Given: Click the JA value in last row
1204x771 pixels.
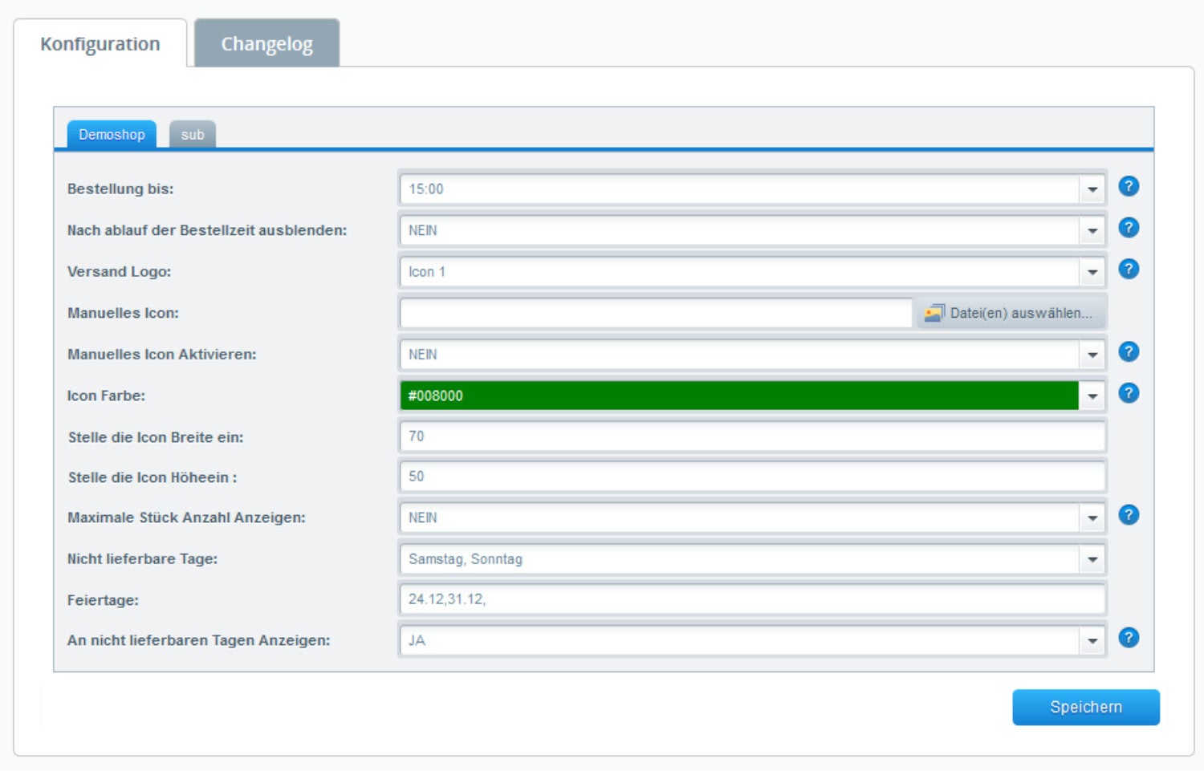Looking at the screenshot, I should coord(417,641).
